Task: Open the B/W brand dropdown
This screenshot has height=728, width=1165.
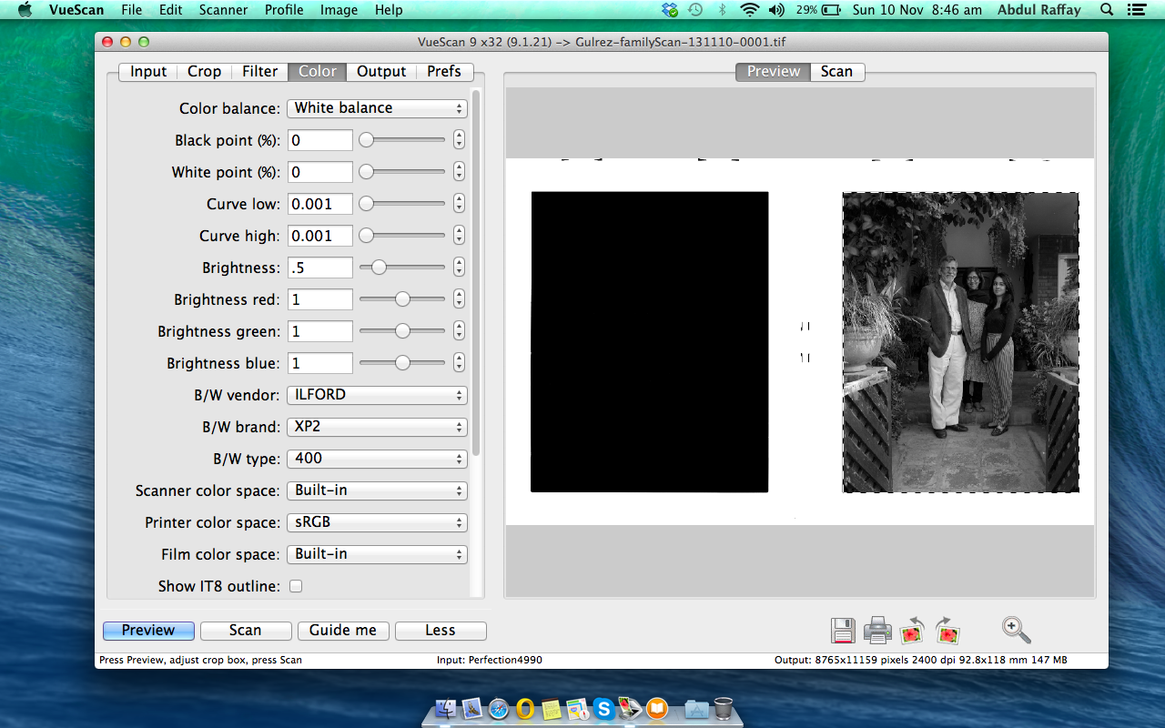Action: [378, 427]
